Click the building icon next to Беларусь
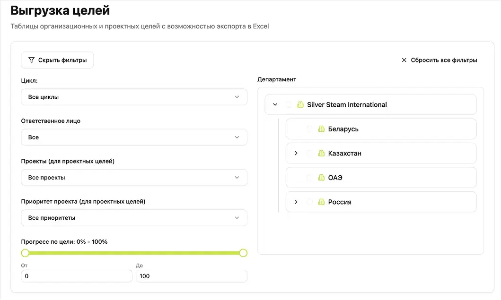This screenshot has height=300, width=501. click(321, 129)
